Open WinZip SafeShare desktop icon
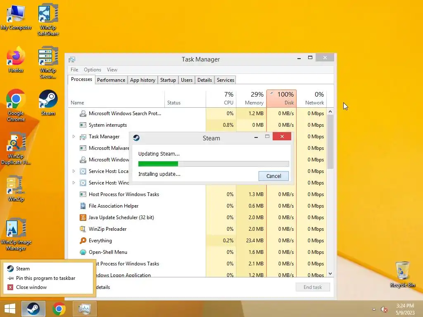 [48, 19]
